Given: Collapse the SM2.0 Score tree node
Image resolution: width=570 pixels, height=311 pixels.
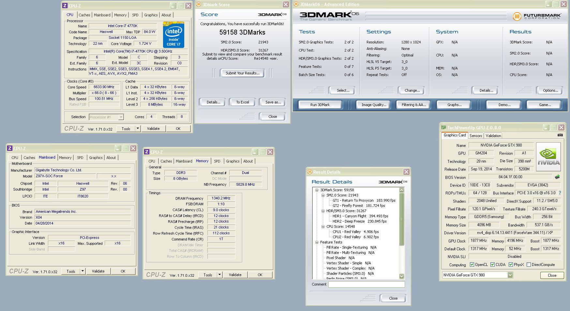Looking at the screenshot, I should 323,195.
